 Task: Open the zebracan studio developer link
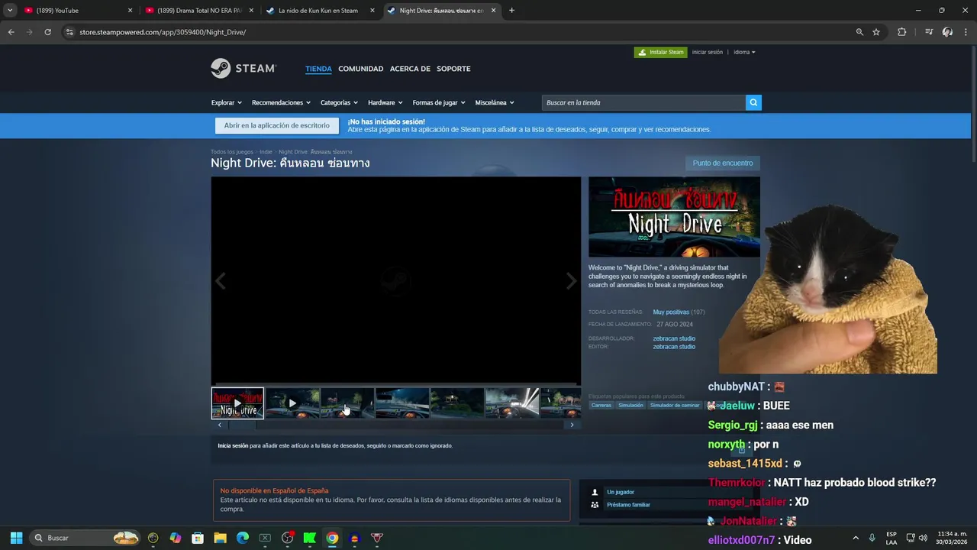(x=674, y=338)
